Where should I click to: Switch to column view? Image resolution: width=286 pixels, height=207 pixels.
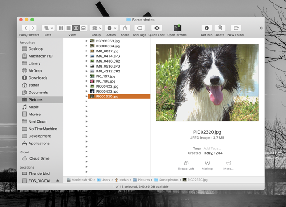(76, 28)
